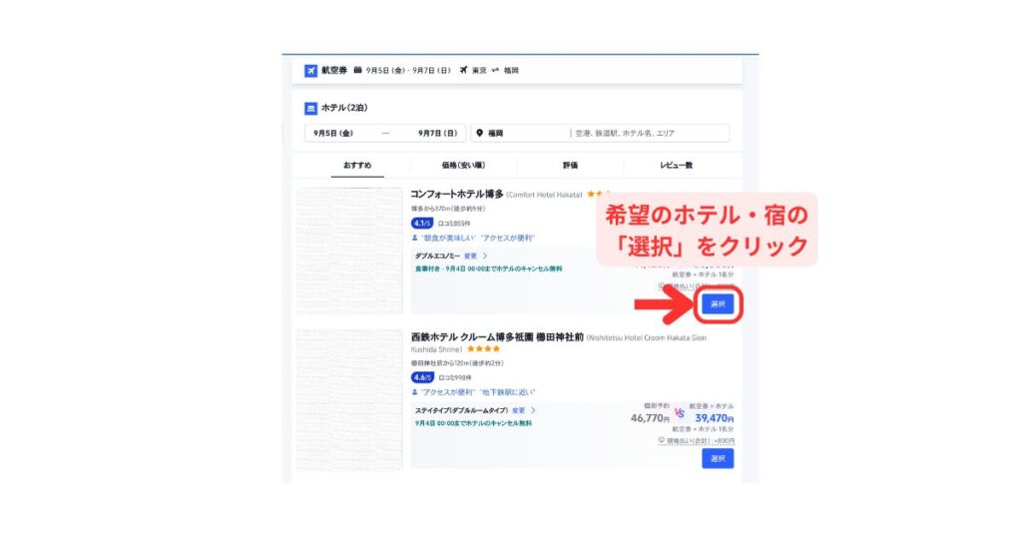Click the round-trip arrows between 東京 and 福岡

click(495, 71)
